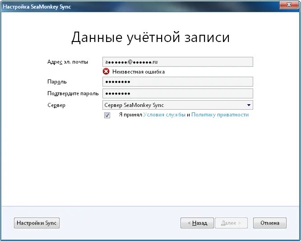Toggle the terms acceptance checkbox
Image resolution: width=301 pixels, height=241 pixels.
pyautogui.click(x=107, y=115)
